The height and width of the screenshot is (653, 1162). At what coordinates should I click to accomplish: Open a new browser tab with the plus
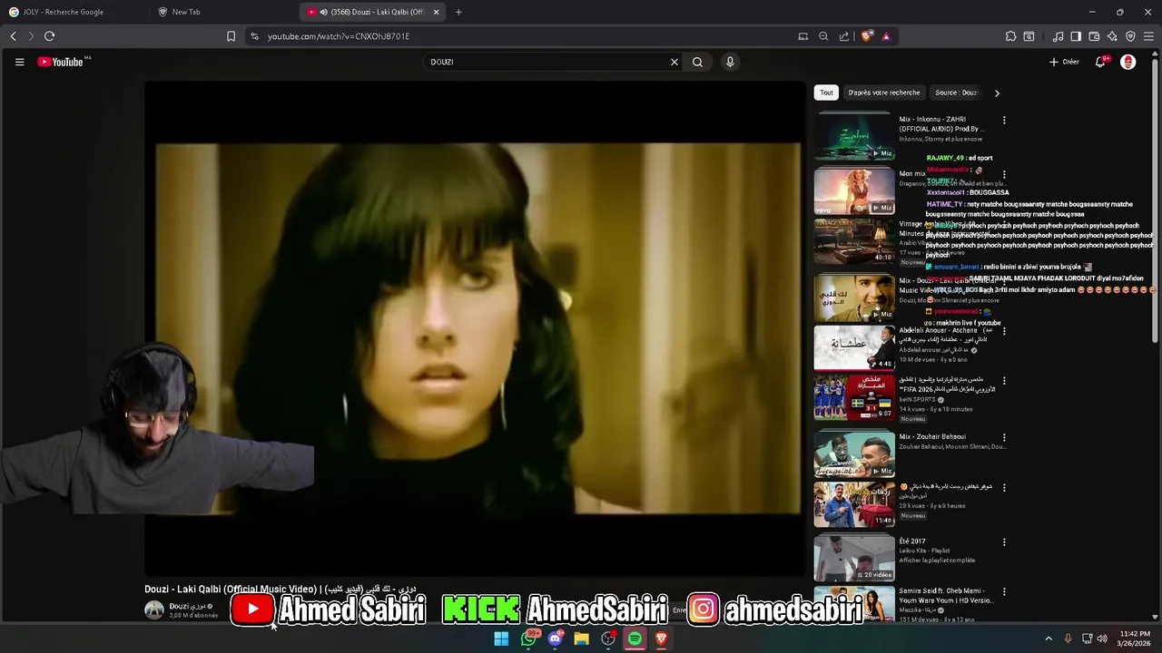point(458,12)
